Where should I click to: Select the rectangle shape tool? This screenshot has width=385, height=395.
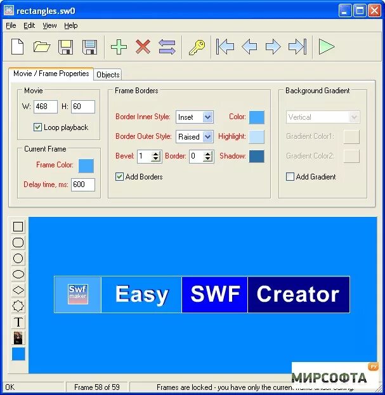click(x=18, y=226)
